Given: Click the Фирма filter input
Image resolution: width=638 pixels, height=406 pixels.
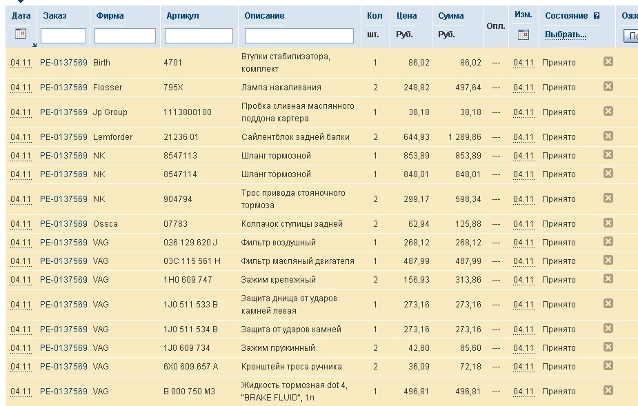Looking at the screenshot, I should coord(125,36).
